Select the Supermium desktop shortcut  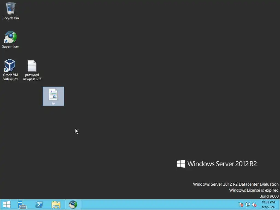click(11, 39)
